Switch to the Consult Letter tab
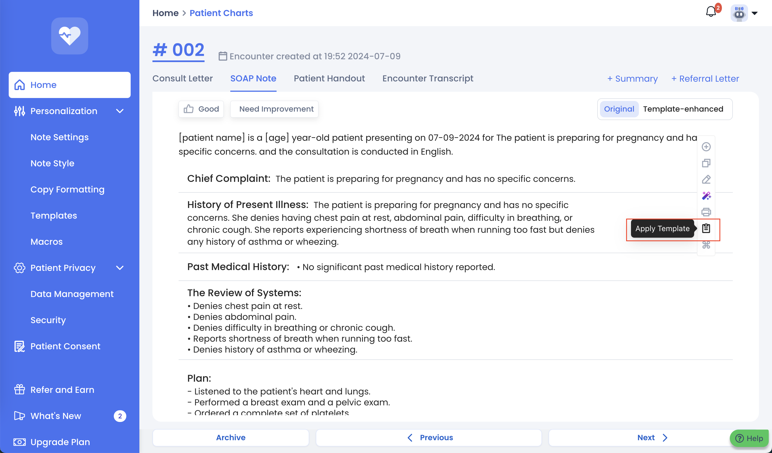This screenshot has width=772, height=453. point(182,78)
